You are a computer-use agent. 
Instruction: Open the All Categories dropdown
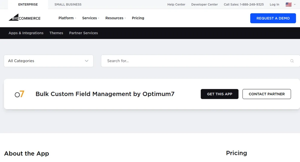click(x=48, y=61)
